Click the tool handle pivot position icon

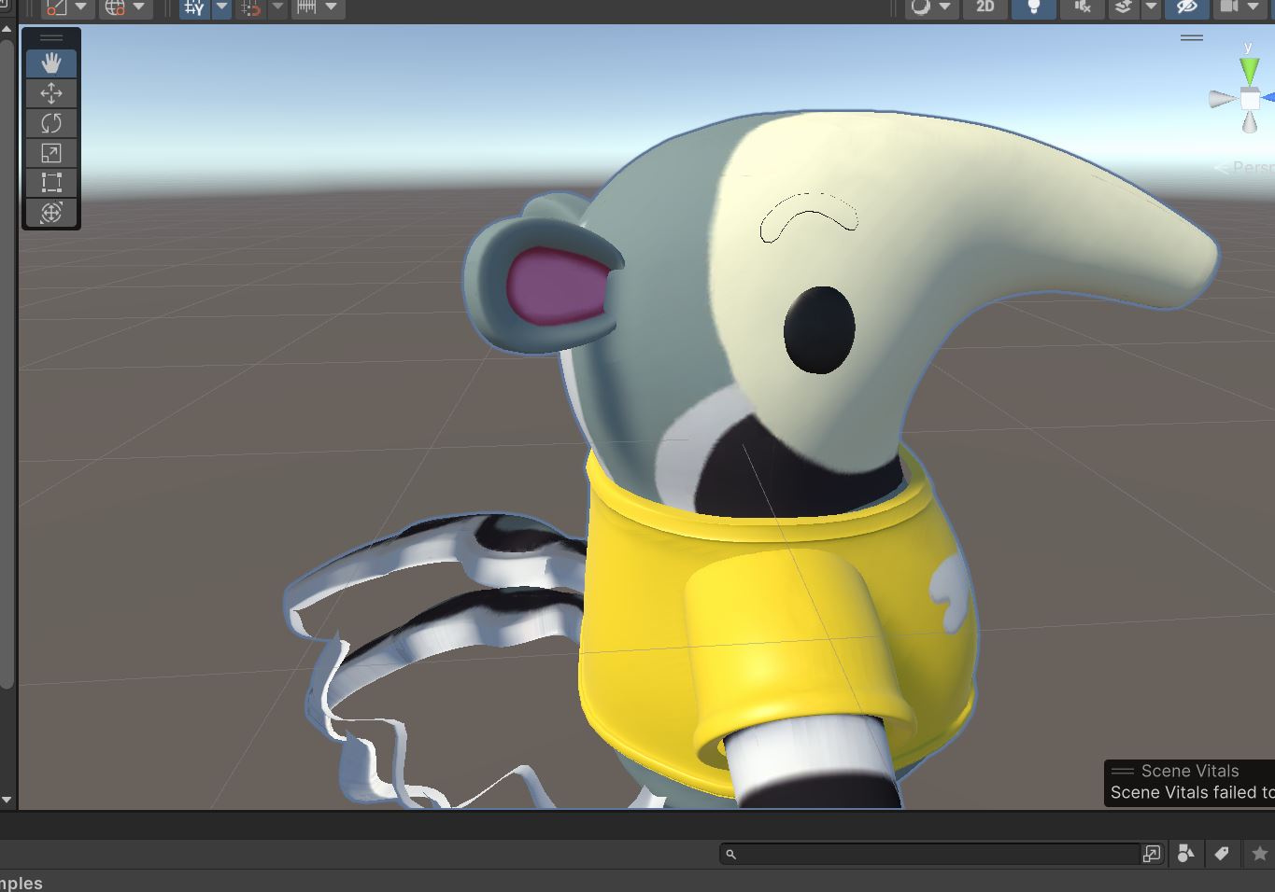[56, 8]
